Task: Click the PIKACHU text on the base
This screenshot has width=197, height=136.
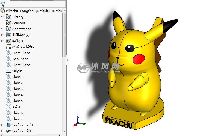Action: tap(119, 123)
